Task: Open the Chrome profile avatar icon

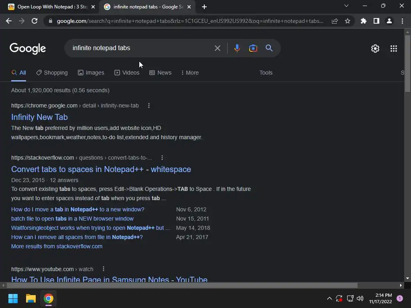Action: tap(389, 21)
